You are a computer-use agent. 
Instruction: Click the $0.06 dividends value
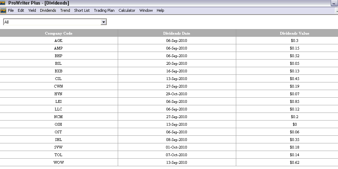coord(295,132)
